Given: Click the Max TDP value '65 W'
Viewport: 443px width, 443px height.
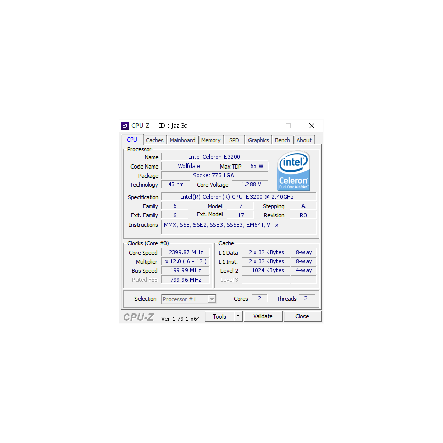Looking at the screenshot, I should click(x=257, y=166).
